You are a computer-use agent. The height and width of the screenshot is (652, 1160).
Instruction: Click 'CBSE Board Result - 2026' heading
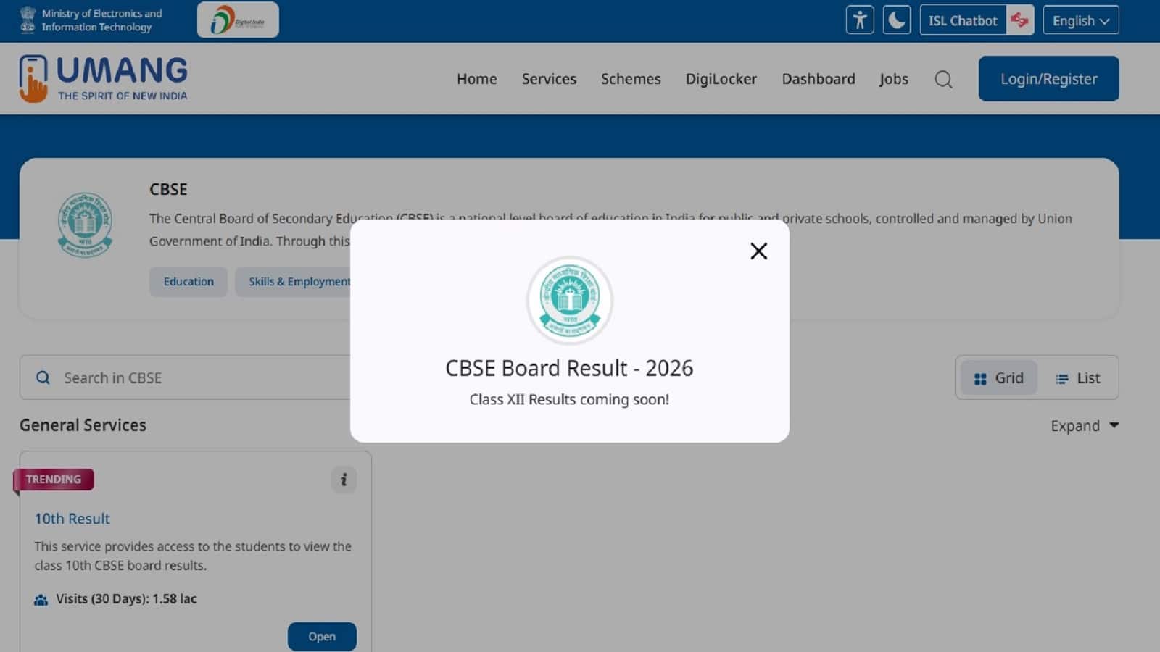569,368
